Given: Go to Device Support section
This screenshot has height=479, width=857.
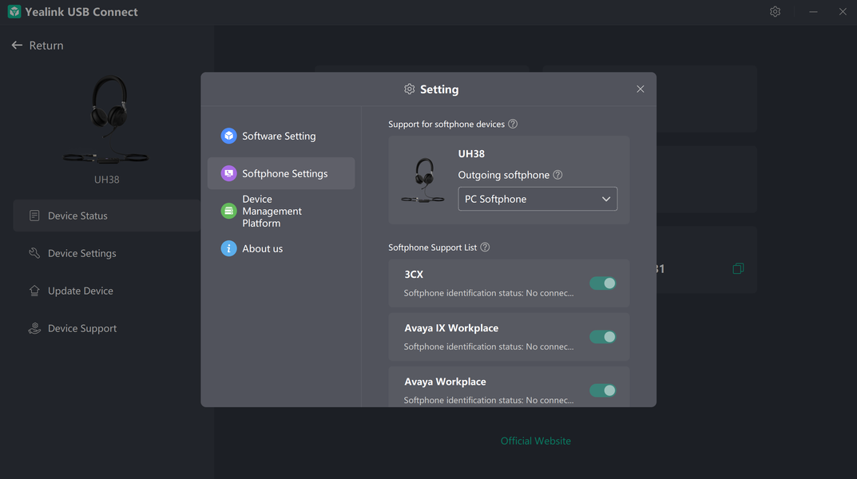Looking at the screenshot, I should pos(81,328).
